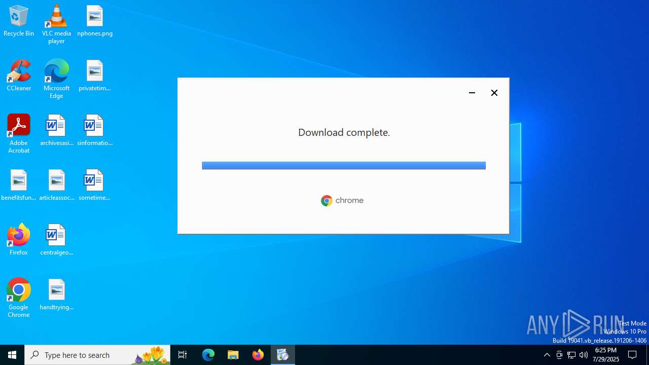Close the Chrome installer window

point(494,93)
